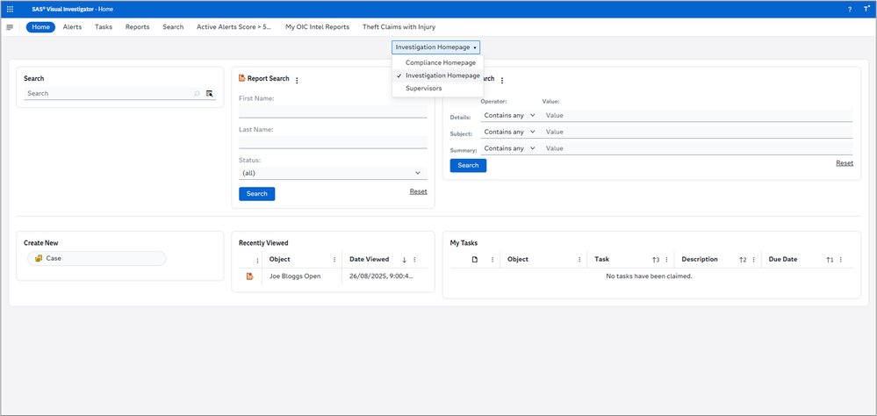Switch to the Tasks tab
The height and width of the screenshot is (416, 877).
104,27
